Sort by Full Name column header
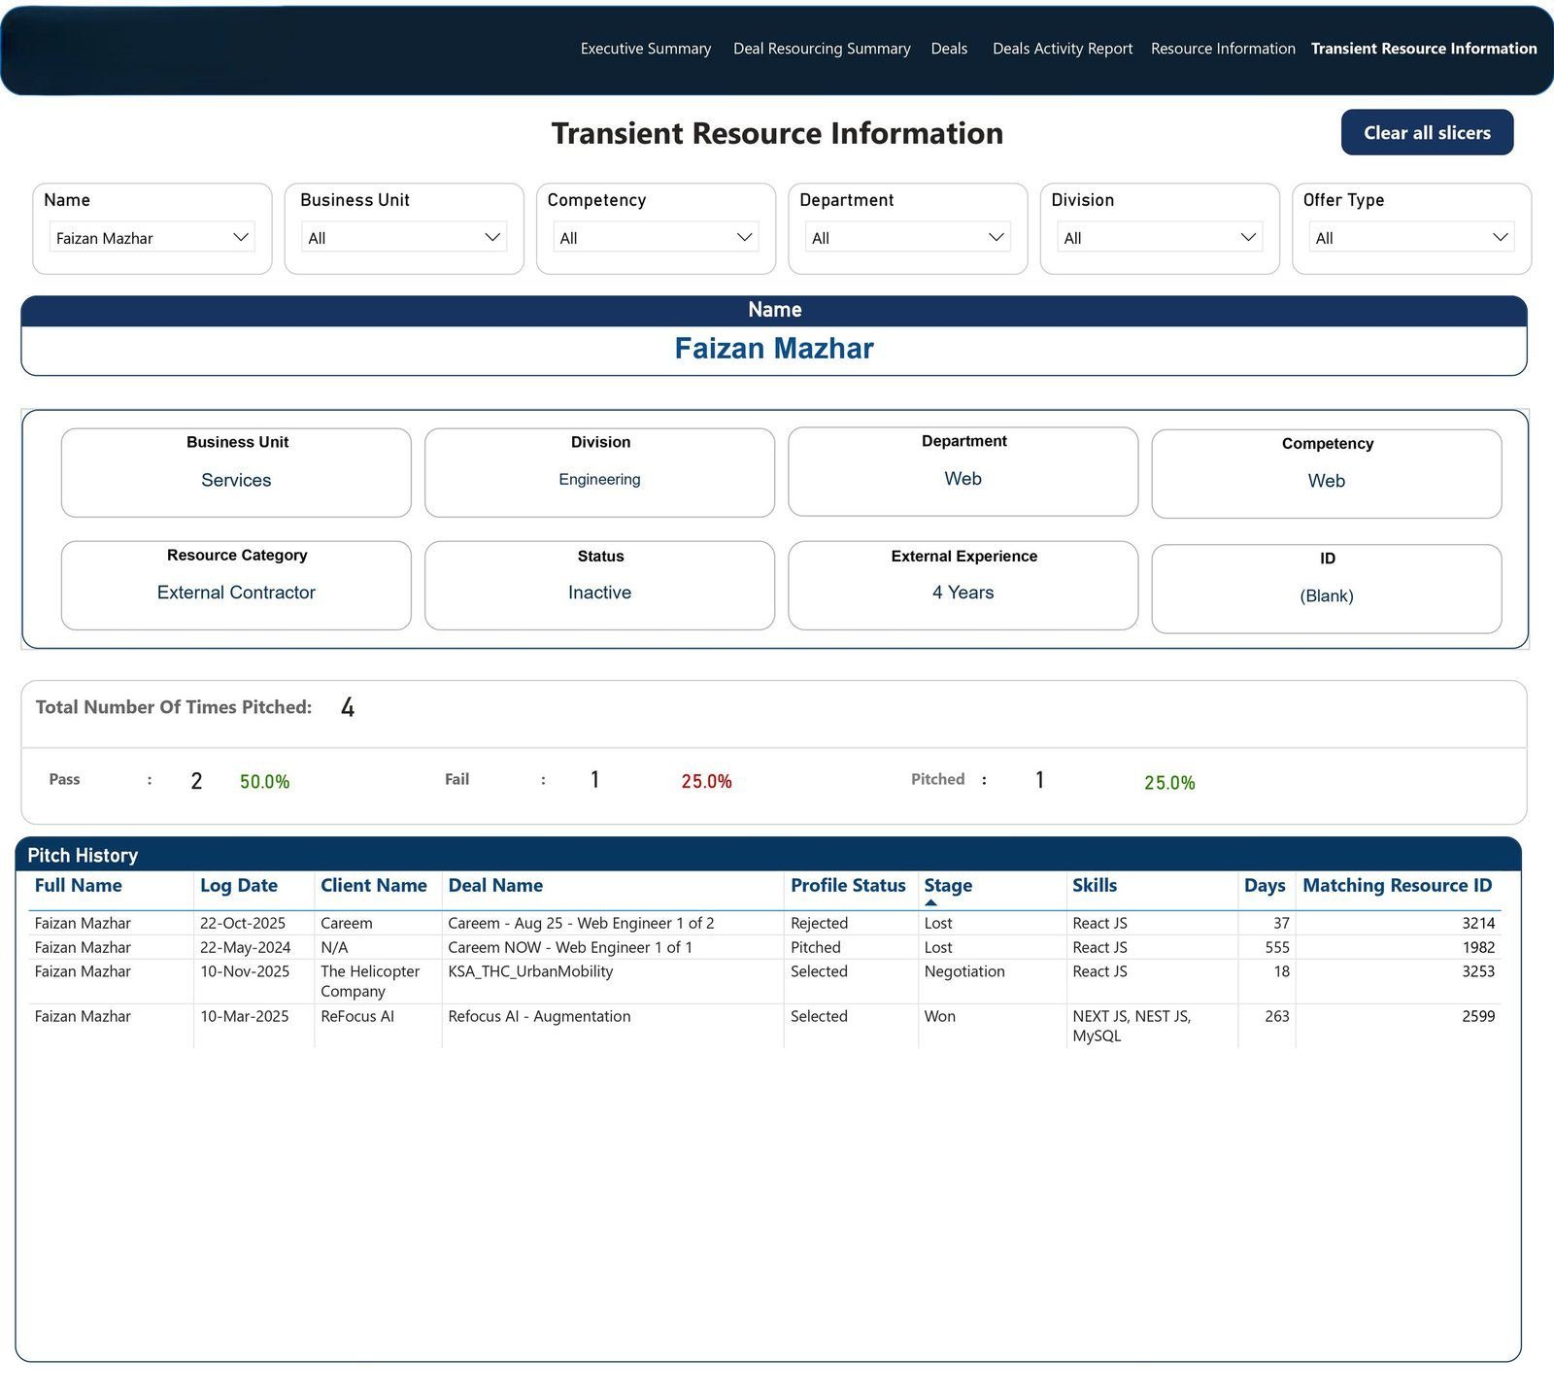 pos(79,885)
